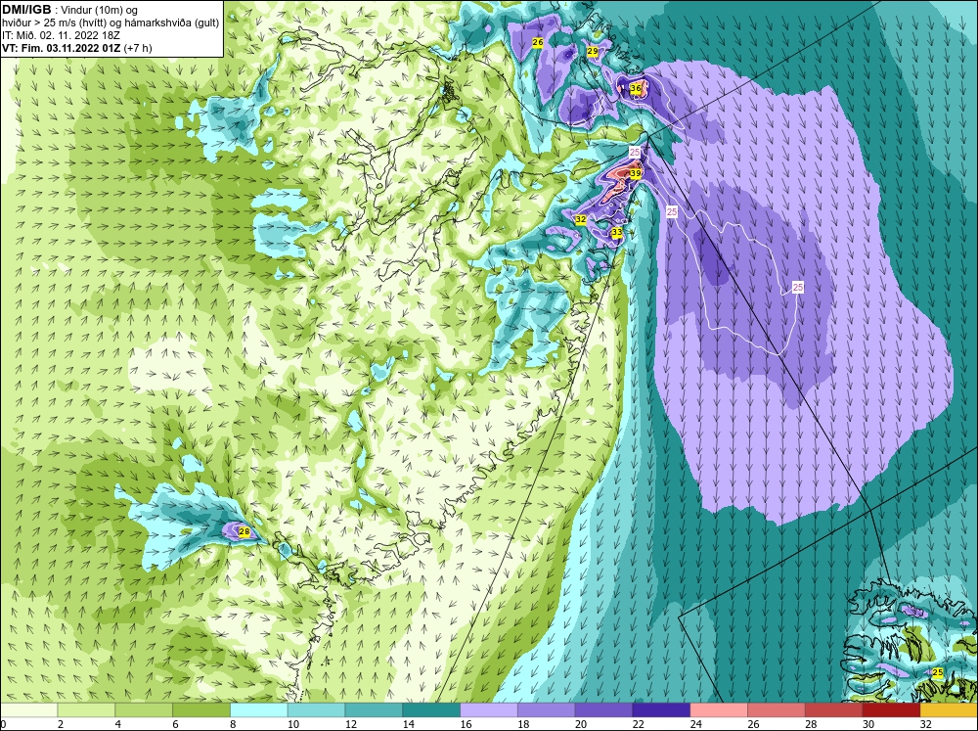Pick the 16–18 m/s light lavender legend swatch
Screen dimensions: 978x731
pyautogui.click(x=489, y=710)
